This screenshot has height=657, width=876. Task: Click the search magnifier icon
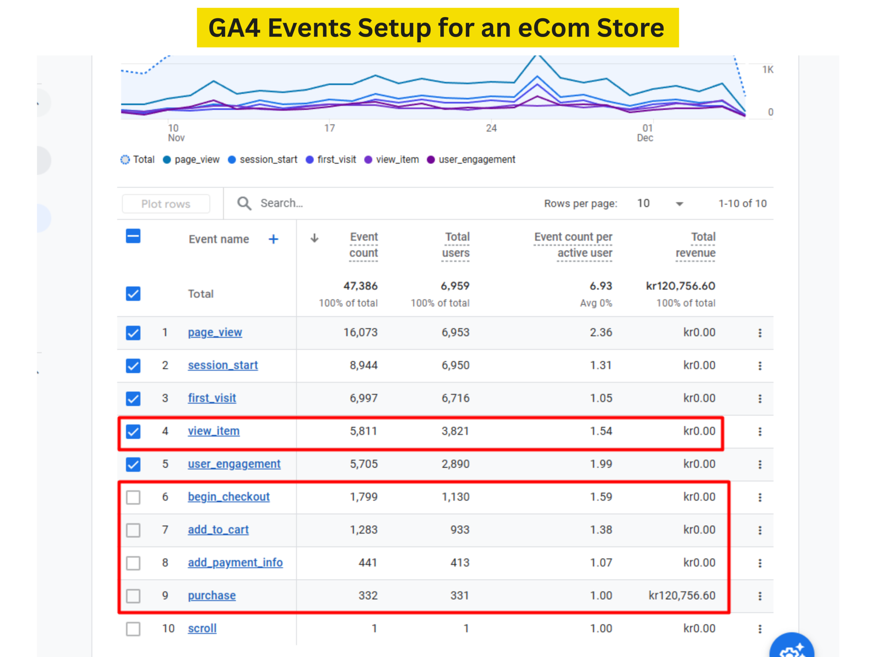244,204
